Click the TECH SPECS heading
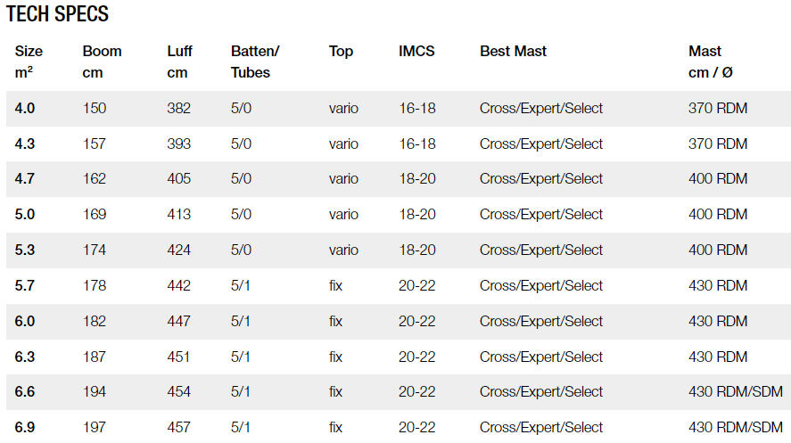The height and width of the screenshot is (443, 791). 57,14
